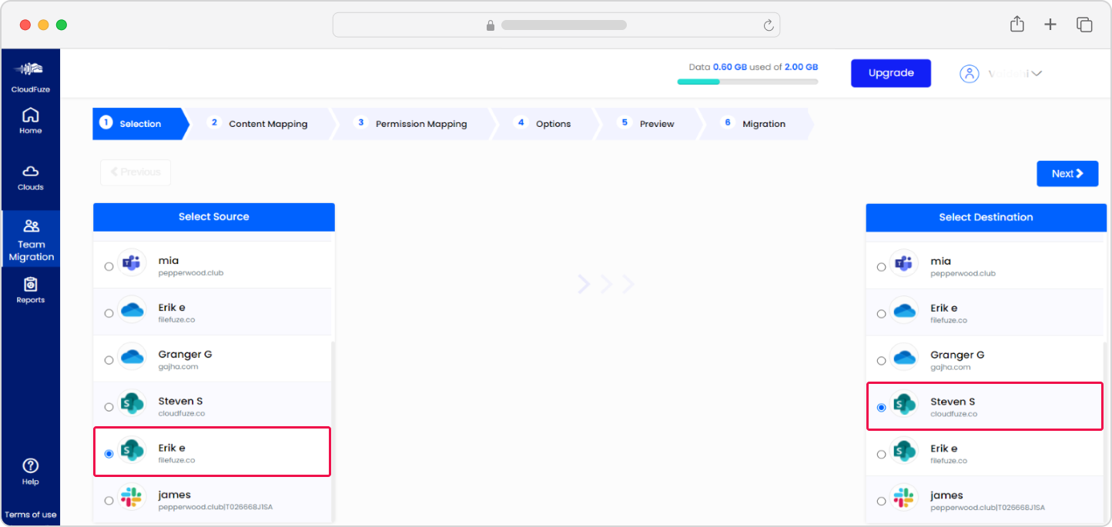Open the Help question mark icon
This screenshot has width=1112, height=527.
pyautogui.click(x=31, y=465)
